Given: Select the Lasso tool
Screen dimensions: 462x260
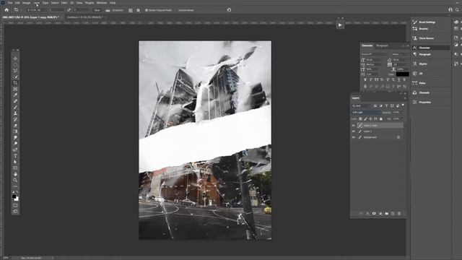Looking at the screenshot, I should (15, 71).
